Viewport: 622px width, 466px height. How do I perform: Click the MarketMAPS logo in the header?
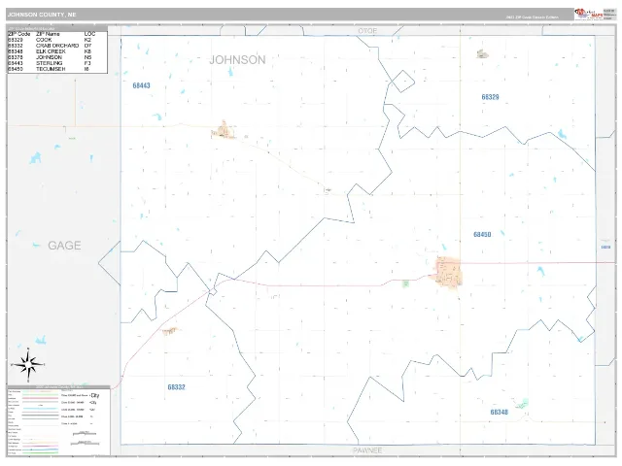[x=589, y=14]
